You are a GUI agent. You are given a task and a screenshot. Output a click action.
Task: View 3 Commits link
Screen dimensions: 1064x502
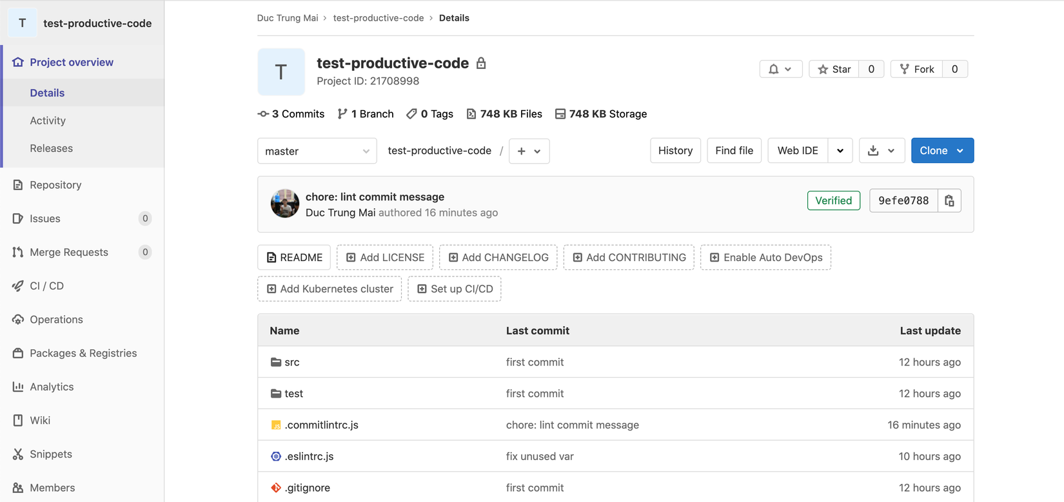[x=291, y=114]
